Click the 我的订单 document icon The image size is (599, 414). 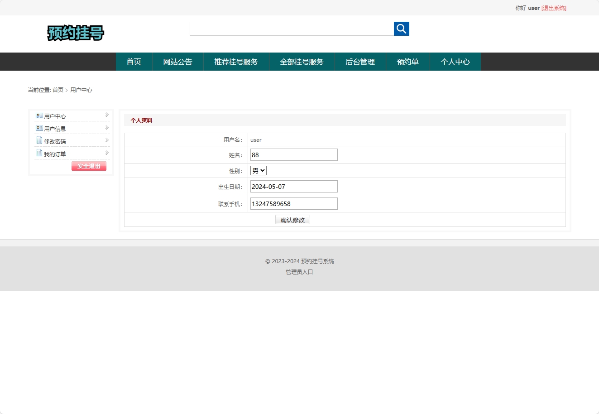click(x=39, y=154)
